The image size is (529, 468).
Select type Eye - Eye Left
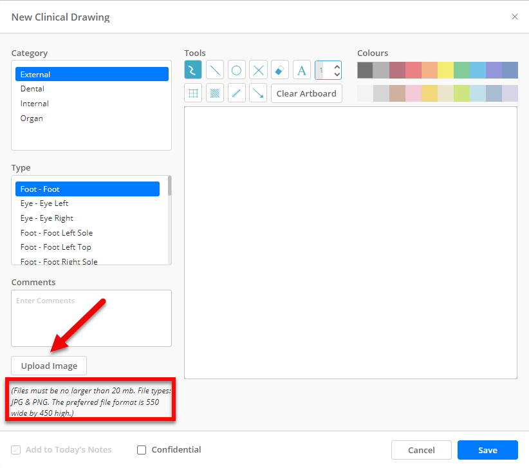[88, 203]
